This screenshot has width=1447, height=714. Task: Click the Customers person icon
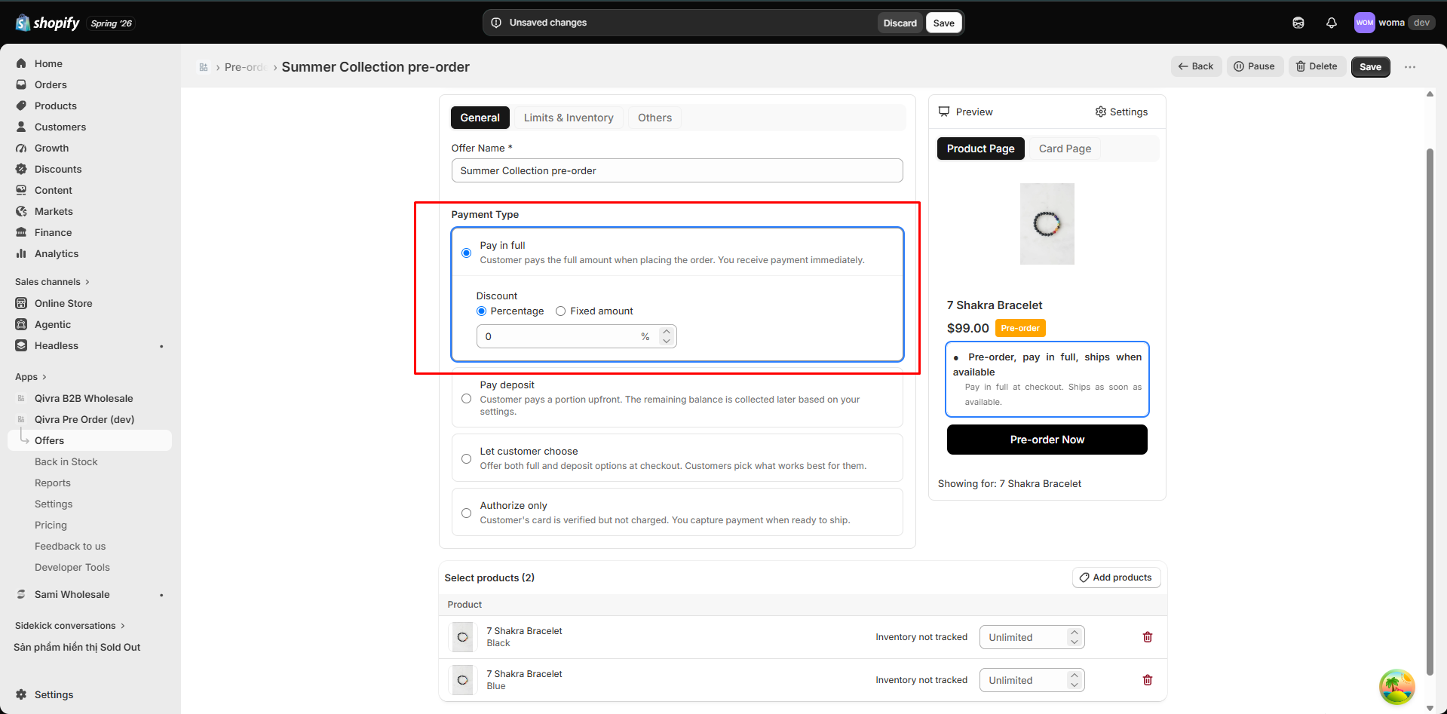[x=21, y=127]
